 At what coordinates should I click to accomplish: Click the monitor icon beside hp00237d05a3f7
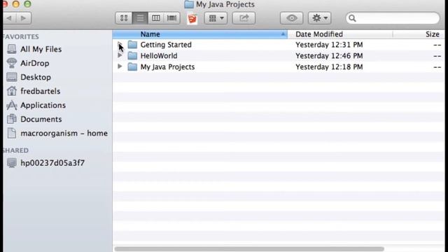click(12, 163)
